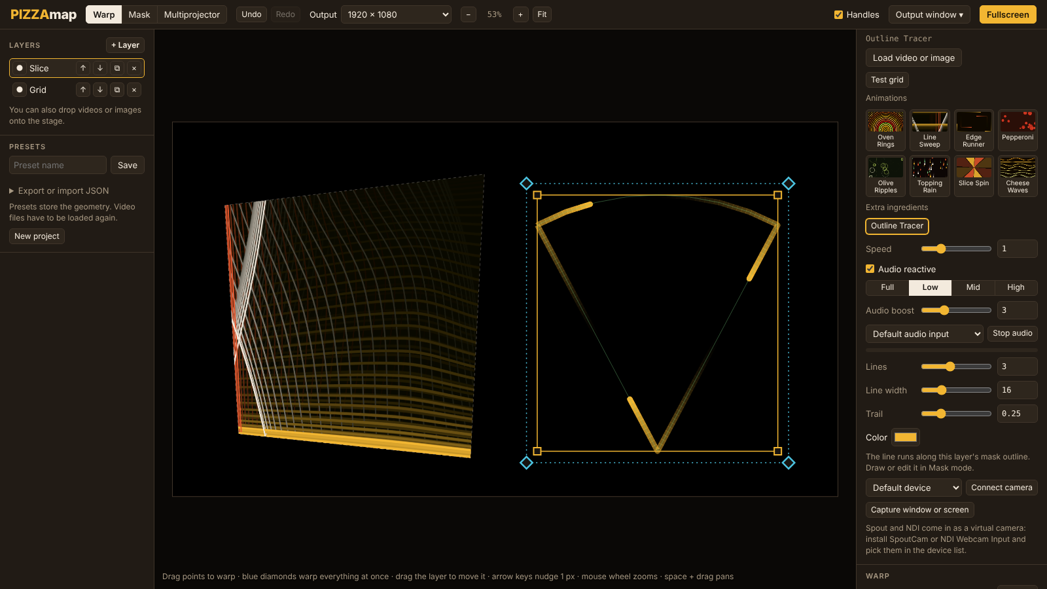This screenshot has width=1047, height=589.
Task: Set audio band to High
Action: pos(1016,287)
